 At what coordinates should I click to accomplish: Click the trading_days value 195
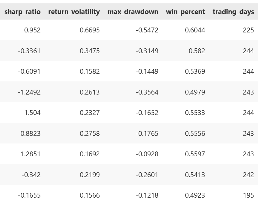[x=248, y=196]
